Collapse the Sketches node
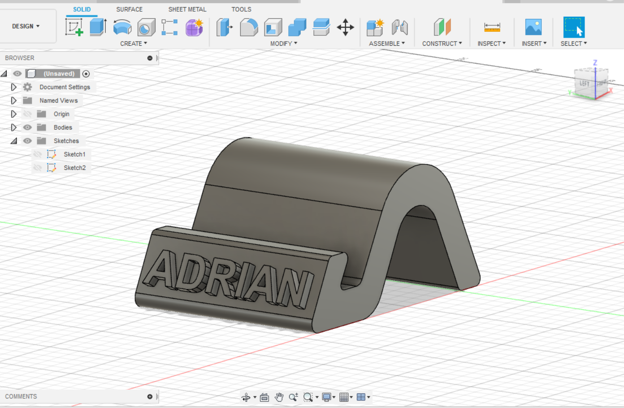 click(14, 141)
